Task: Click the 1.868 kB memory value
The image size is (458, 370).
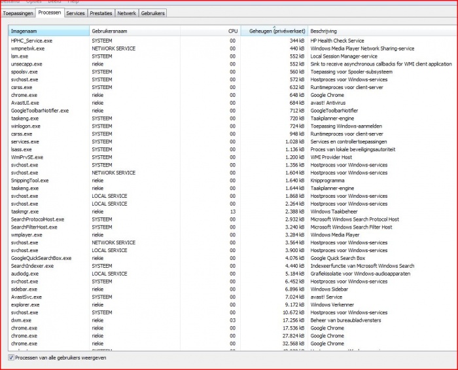Action: pyautogui.click(x=294, y=196)
